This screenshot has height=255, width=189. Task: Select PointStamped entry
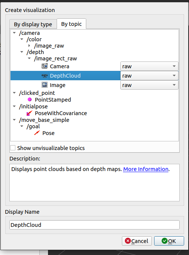(53, 99)
